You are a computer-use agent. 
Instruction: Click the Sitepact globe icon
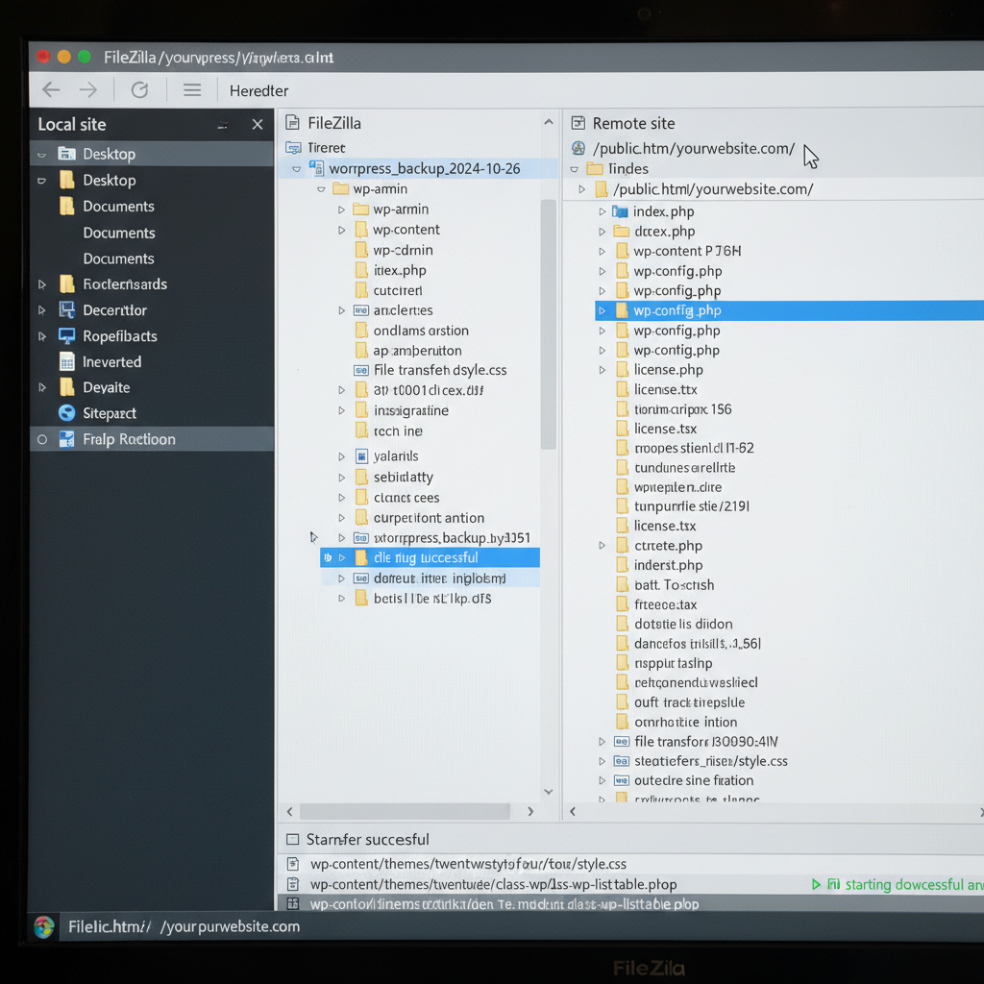(x=66, y=413)
